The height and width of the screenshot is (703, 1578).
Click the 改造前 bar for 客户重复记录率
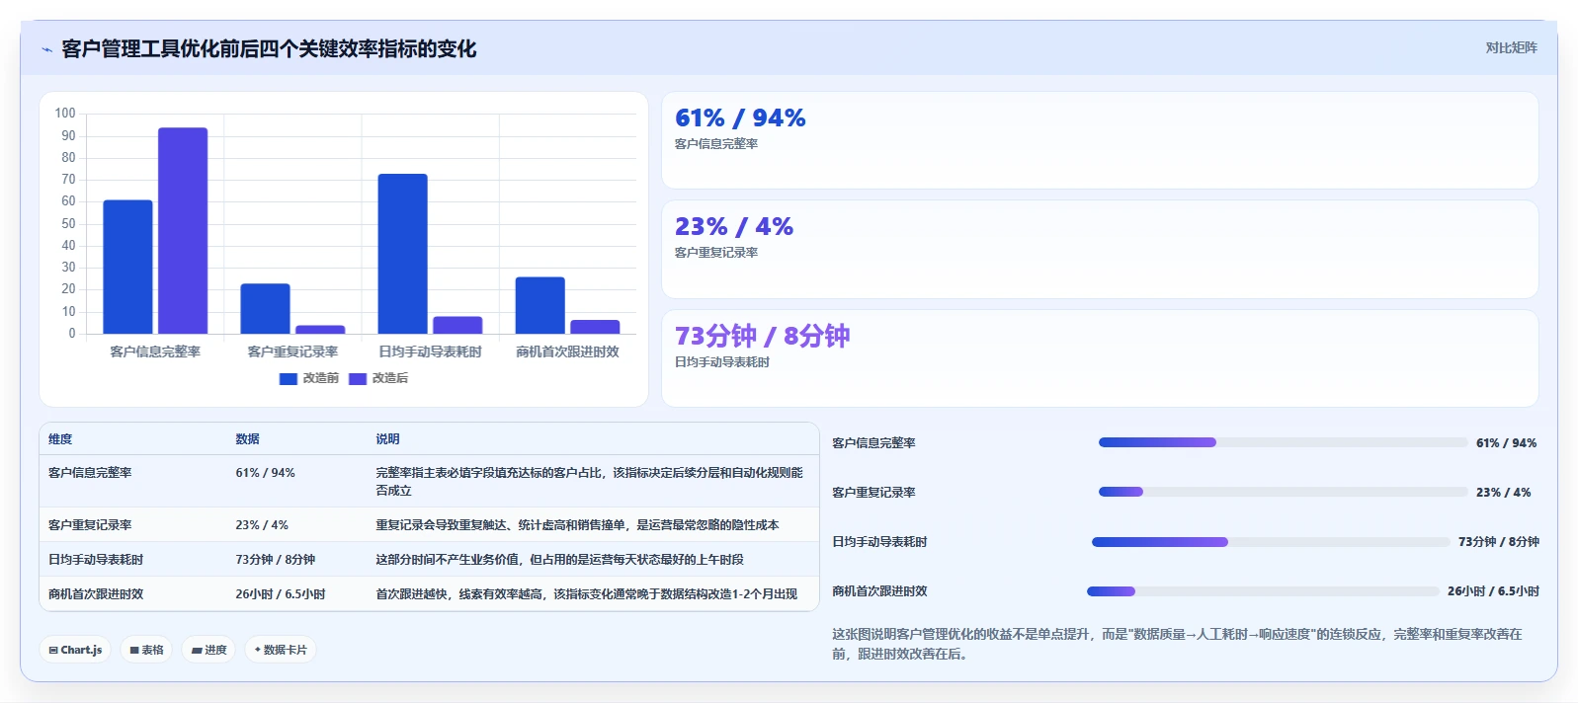265,309
